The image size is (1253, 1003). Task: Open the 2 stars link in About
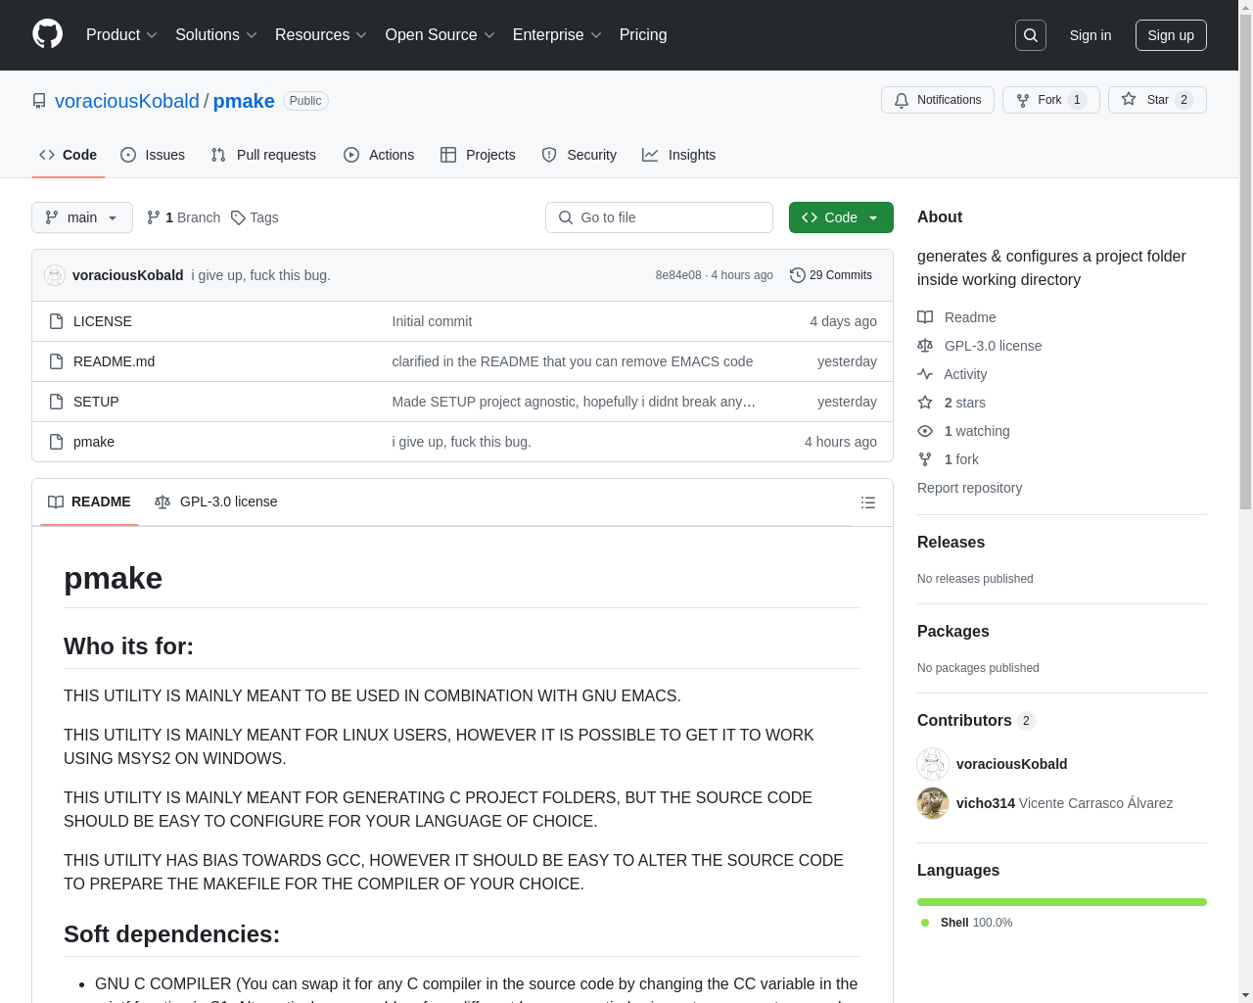pos(951,403)
